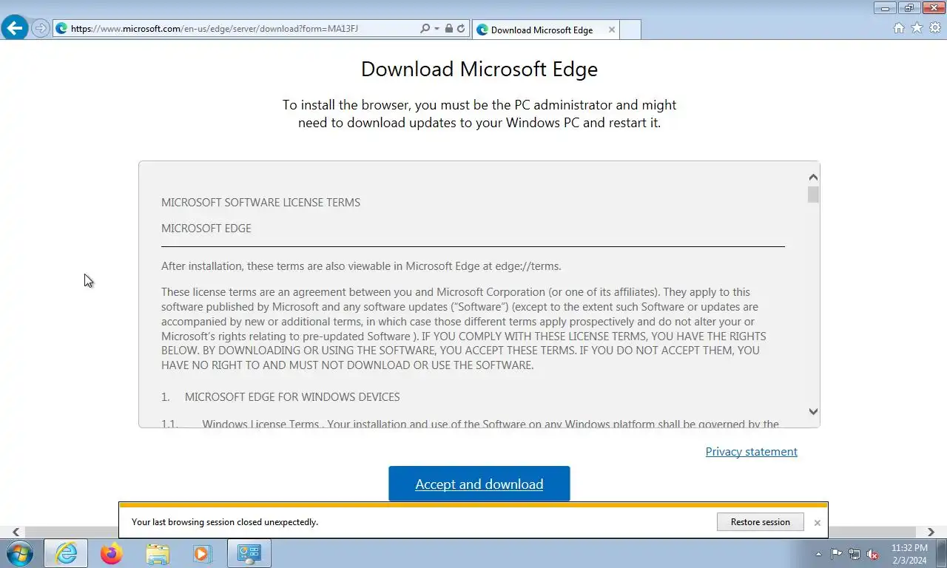The height and width of the screenshot is (568, 947).
Task: Open a new blank tab
Action: [630, 30]
